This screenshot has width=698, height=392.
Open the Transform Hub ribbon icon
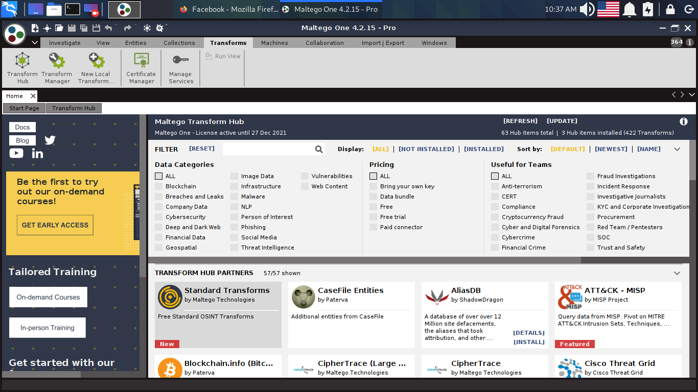22,67
